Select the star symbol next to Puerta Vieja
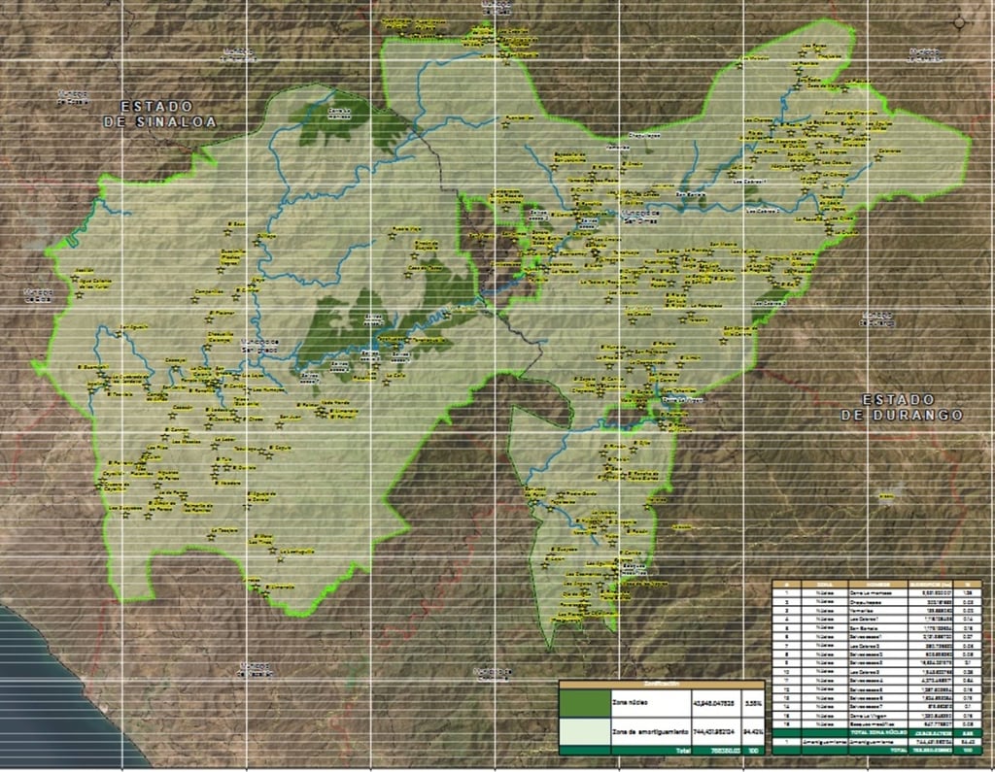Screen dimensions: 995x772 (x=392, y=237)
